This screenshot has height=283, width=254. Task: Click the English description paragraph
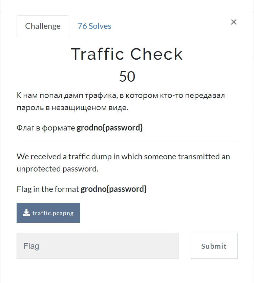point(123,163)
